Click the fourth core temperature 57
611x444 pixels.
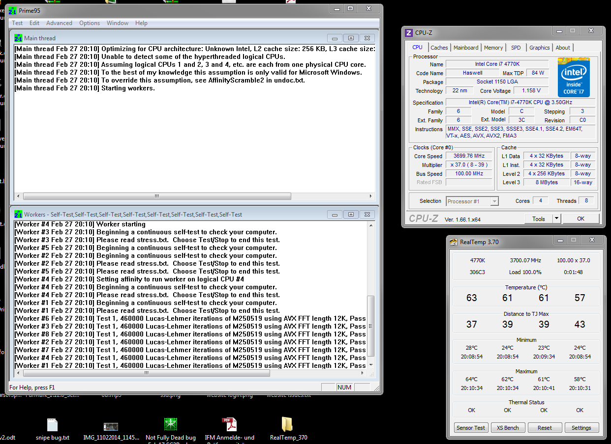[580, 298]
